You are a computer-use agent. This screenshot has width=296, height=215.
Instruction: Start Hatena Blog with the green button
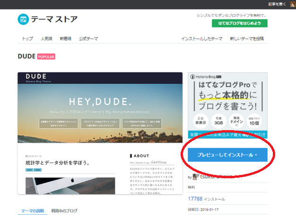[x=240, y=24]
